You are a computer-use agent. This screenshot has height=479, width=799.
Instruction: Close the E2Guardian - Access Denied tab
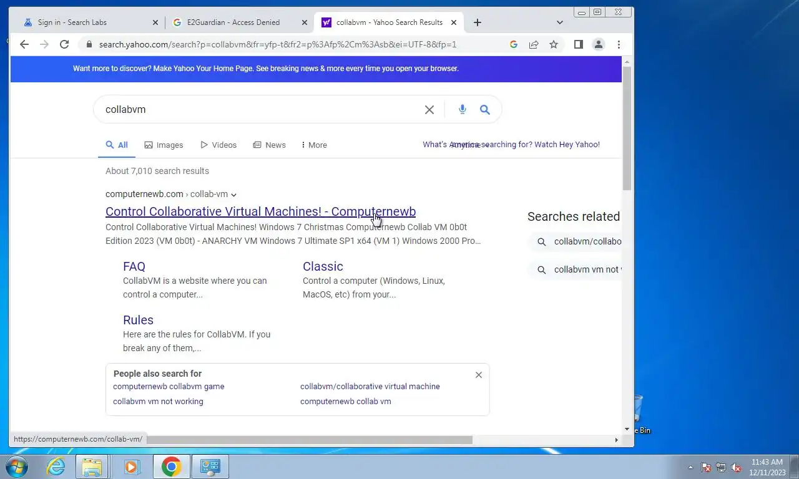305,22
